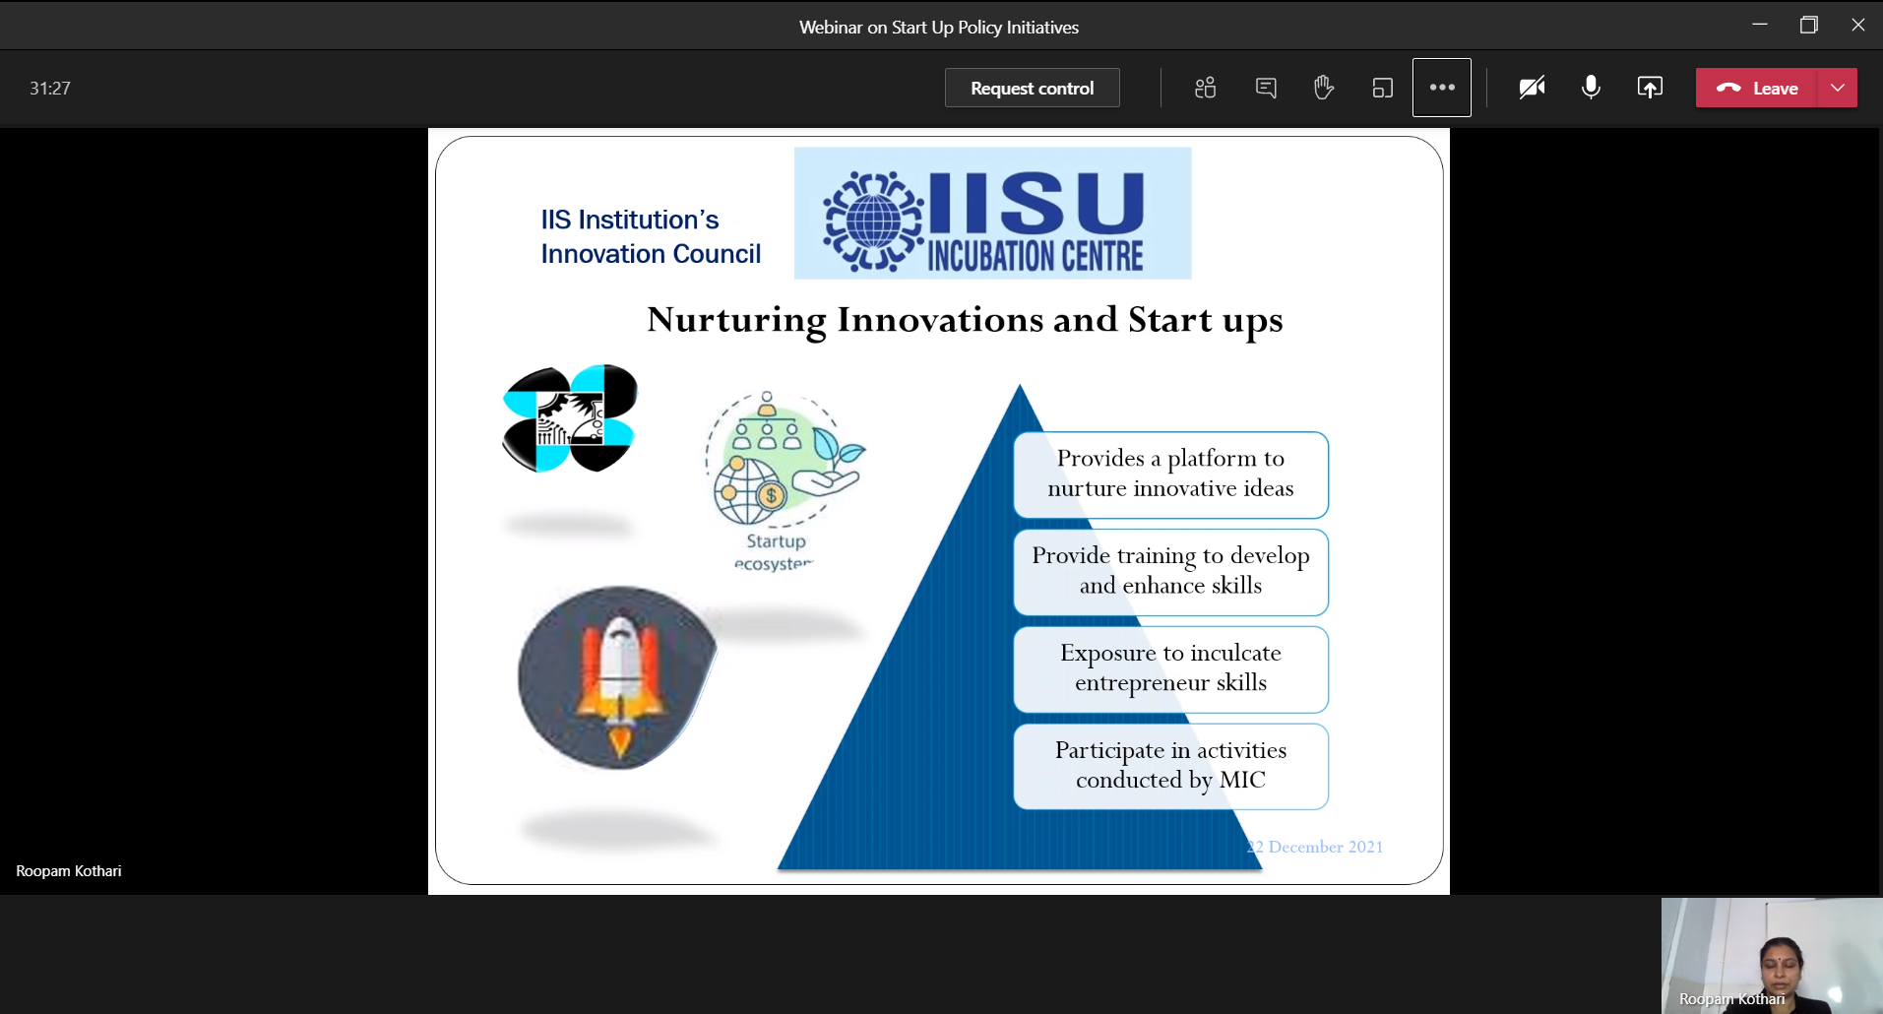Minimize the Teams meeting window

tap(1760, 26)
